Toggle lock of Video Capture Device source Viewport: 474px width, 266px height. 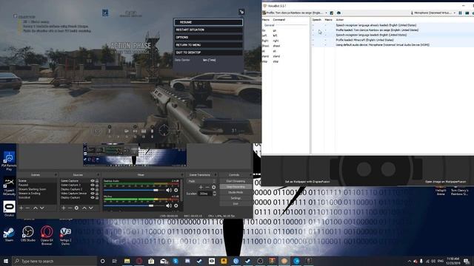pyautogui.click(x=97, y=194)
